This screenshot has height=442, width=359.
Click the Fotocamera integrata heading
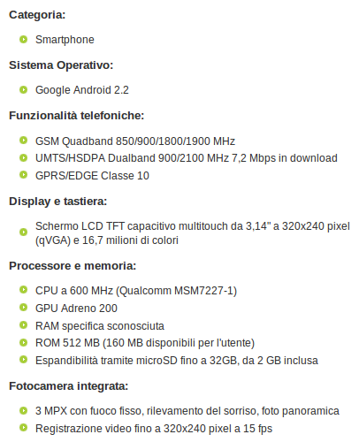pos(68,386)
